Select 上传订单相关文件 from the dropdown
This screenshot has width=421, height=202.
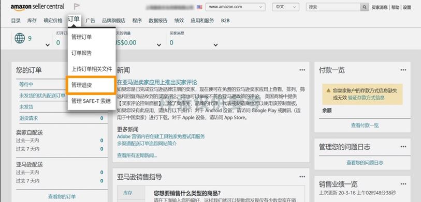[x=92, y=69]
